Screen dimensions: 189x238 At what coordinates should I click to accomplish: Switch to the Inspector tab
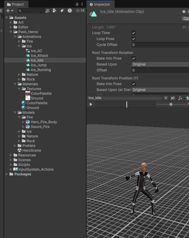(100, 4)
